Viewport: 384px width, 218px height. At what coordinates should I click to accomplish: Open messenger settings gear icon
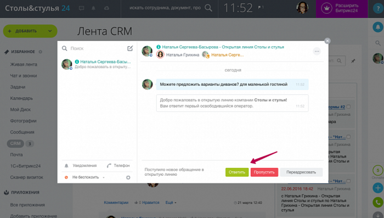[x=128, y=177]
